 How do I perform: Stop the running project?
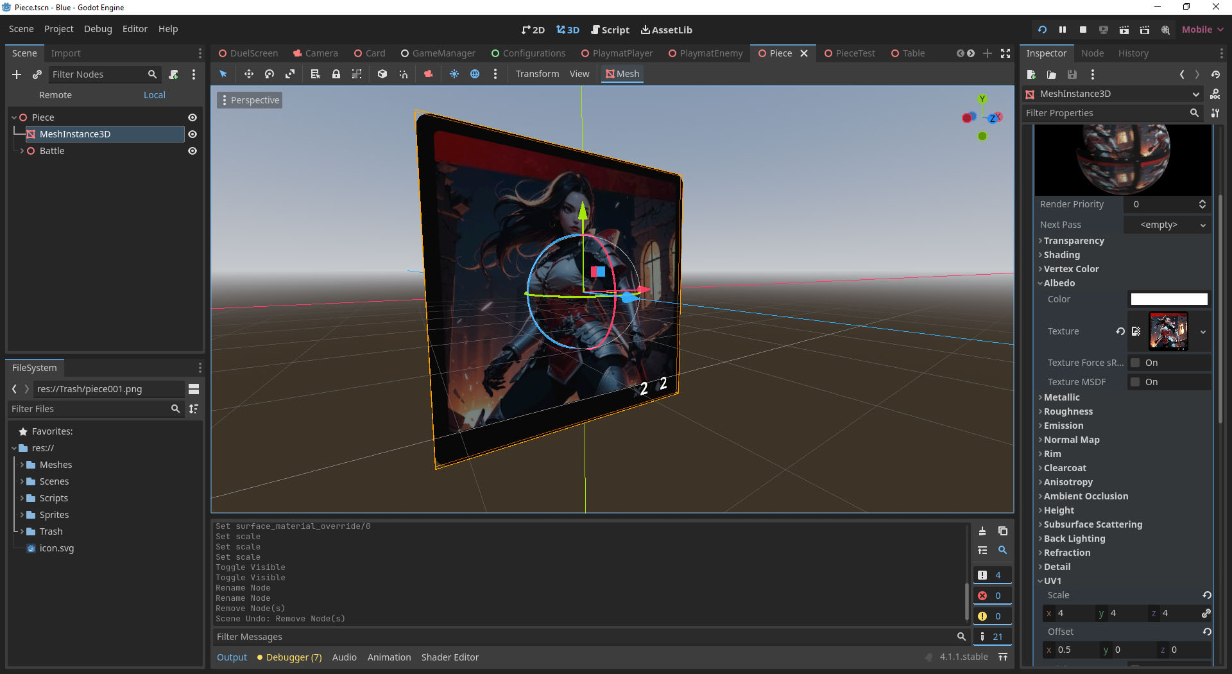pos(1083,30)
